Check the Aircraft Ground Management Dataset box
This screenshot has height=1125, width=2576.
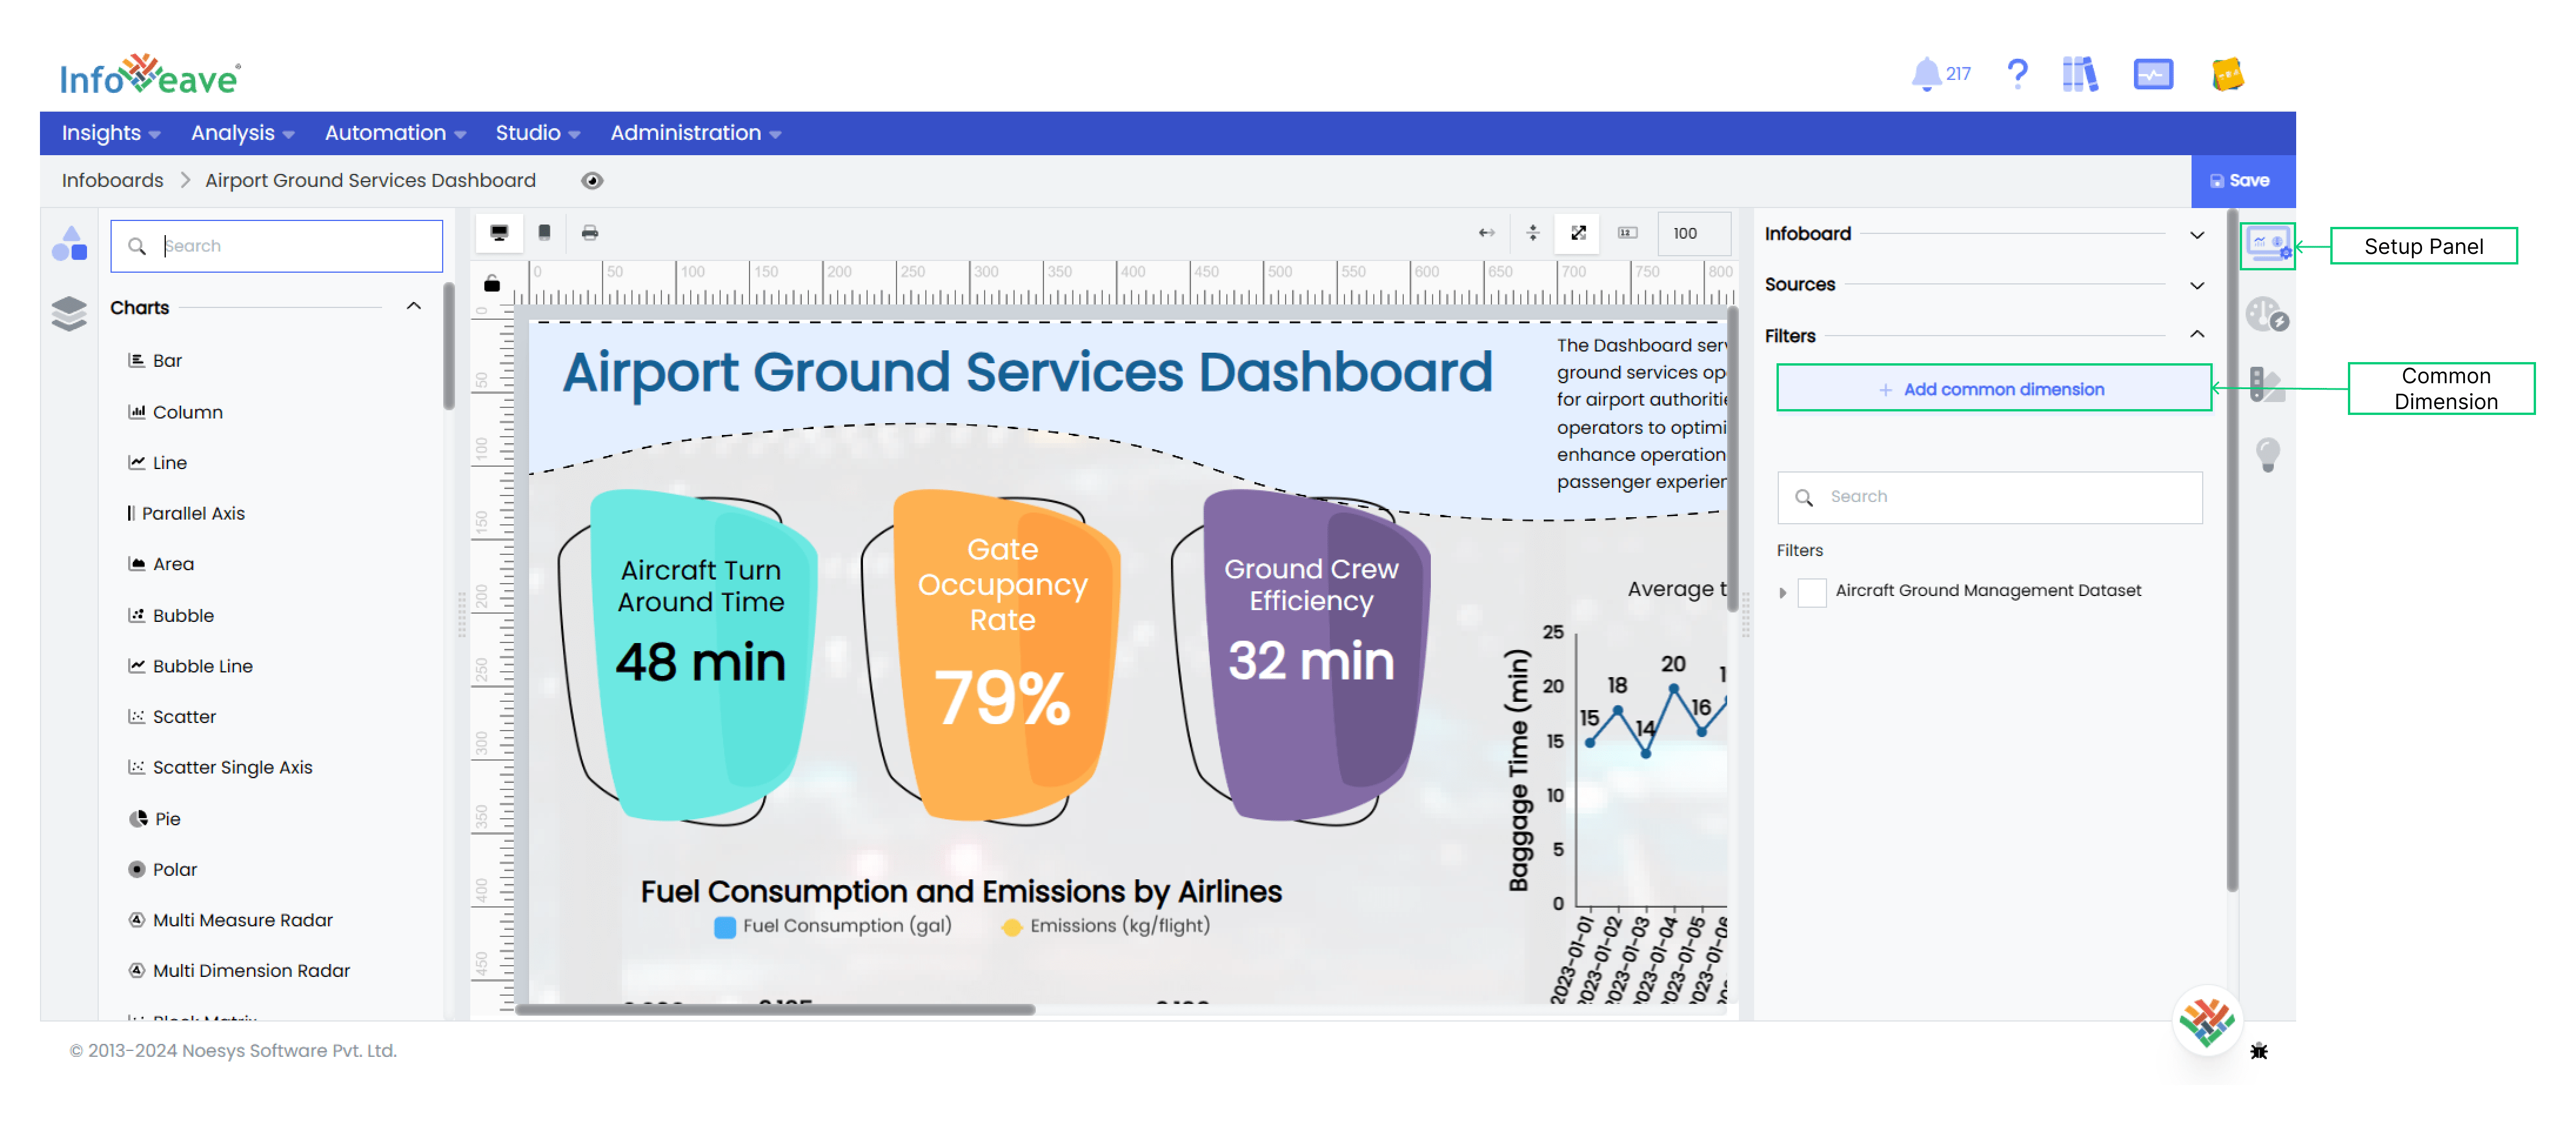[1811, 592]
